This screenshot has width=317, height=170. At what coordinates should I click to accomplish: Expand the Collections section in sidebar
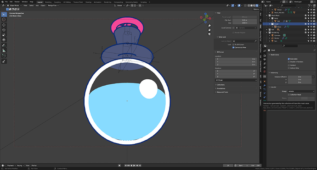point(221,85)
